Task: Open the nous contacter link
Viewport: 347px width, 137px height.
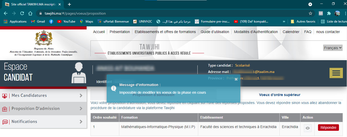Action: (328, 32)
